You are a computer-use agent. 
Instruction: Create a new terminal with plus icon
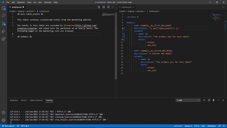click(204, 100)
